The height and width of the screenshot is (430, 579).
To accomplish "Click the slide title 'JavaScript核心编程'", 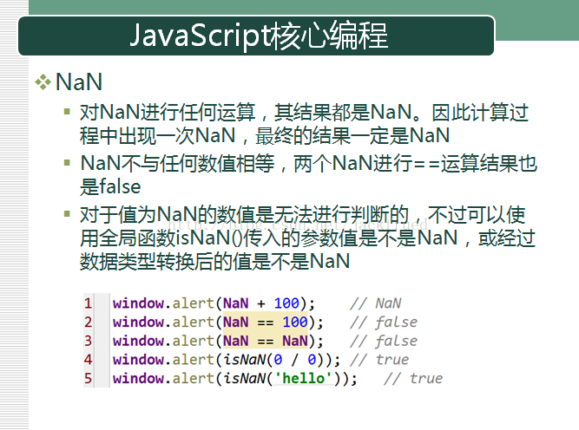I will click(259, 36).
